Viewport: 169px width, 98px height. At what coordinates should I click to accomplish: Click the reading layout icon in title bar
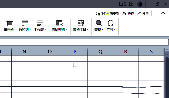click(123, 4)
